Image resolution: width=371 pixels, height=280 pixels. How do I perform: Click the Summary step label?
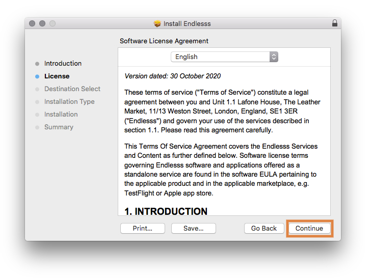point(59,127)
